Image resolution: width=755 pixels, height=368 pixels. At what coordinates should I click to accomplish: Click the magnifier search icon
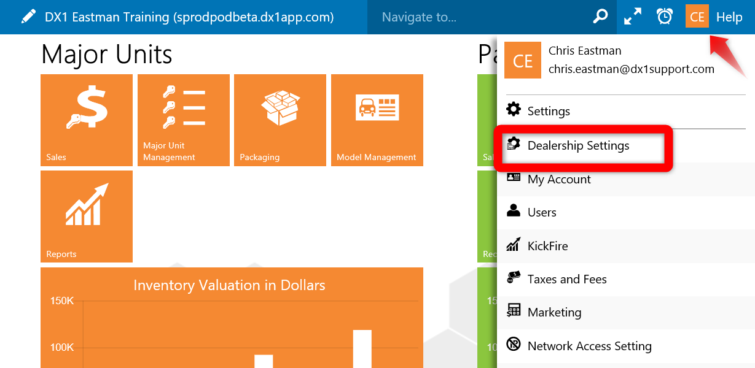(600, 17)
